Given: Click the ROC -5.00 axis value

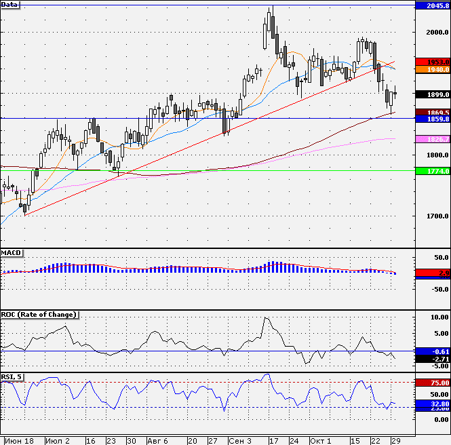Looking at the screenshot, I should [440, 366].
